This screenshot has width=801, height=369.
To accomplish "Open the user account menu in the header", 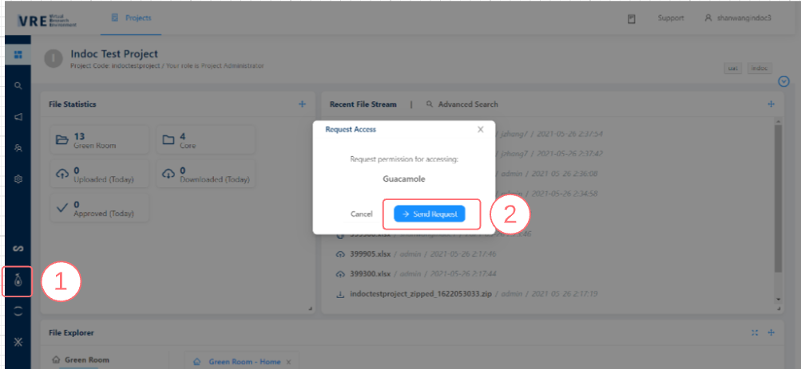I will [x=738, y=18].
